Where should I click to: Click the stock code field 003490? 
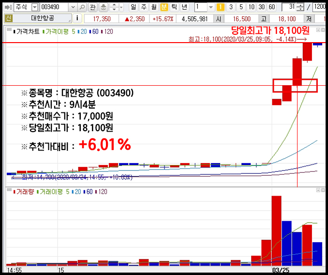[x=54, y=7]
